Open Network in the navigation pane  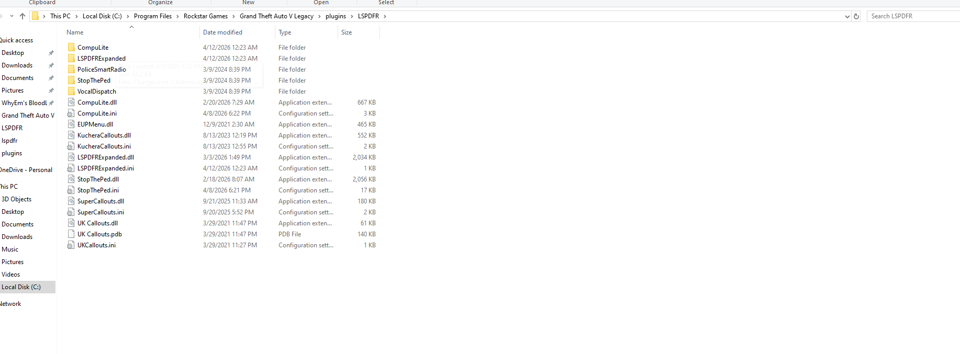click(x=10, y=304)
